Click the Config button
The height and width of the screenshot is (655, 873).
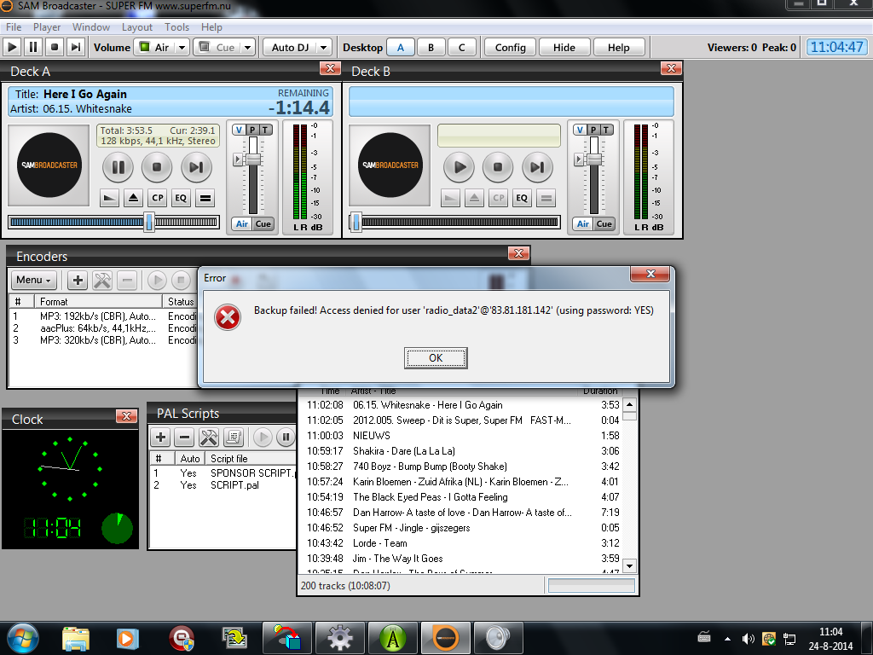pyautogui.click(x=510, y=48)
